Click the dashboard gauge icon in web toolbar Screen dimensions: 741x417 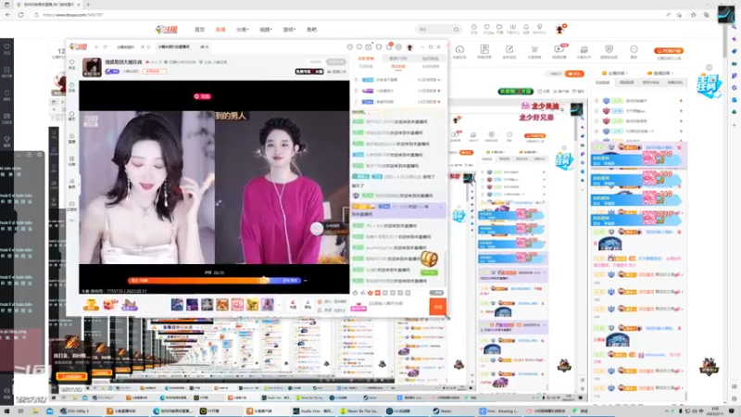459,50
